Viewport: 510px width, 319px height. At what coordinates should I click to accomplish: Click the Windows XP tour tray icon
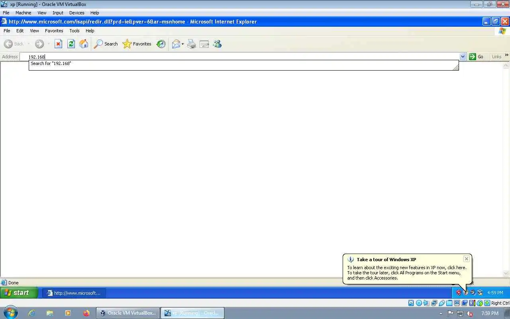coord(465,292)
